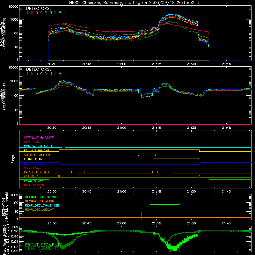Image resolution: width=255 pixels, height=255 pixels.
Task: Click the FLARE_FLAG label
Action: coord(33,159)
